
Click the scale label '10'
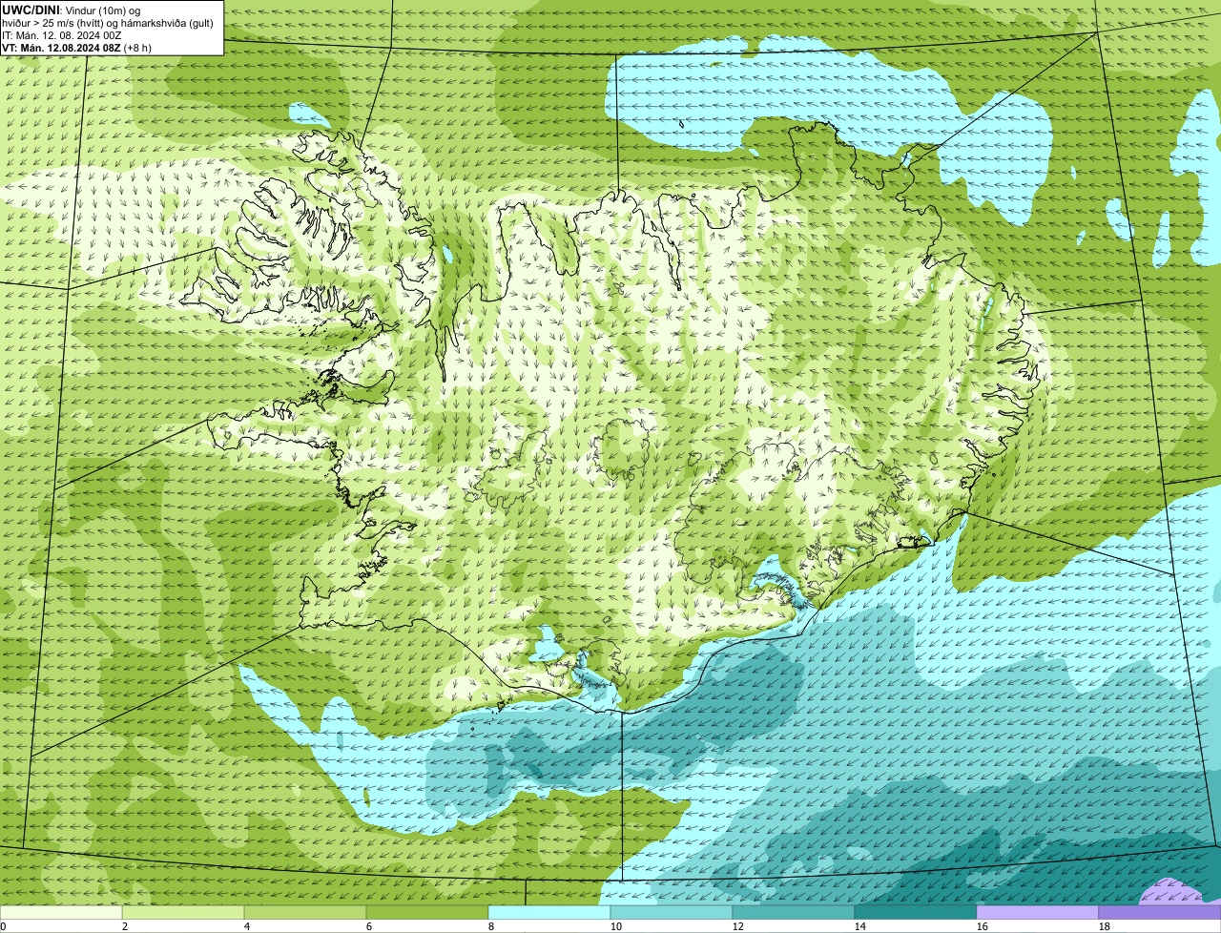pyautogui.click(x=616, y=926)
